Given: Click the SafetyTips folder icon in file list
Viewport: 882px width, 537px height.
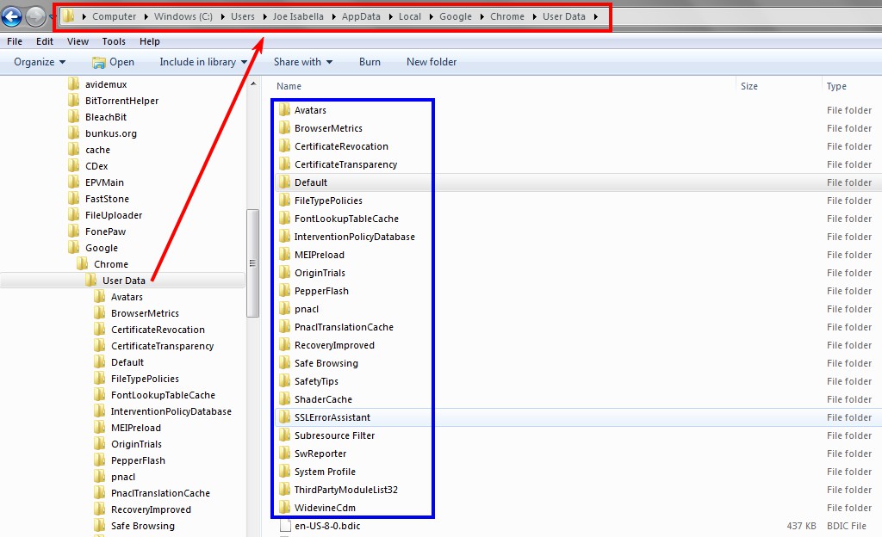Looking at the screenshot, I should [x=284, y=381].
